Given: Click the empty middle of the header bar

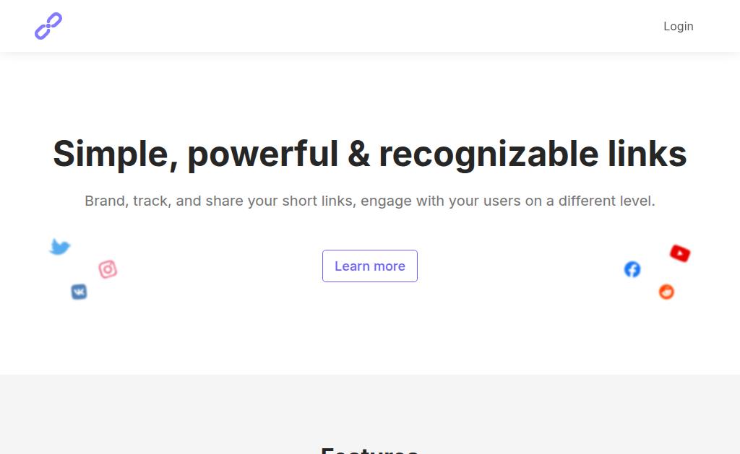Looking at the screenshot, I should [361, 26].
